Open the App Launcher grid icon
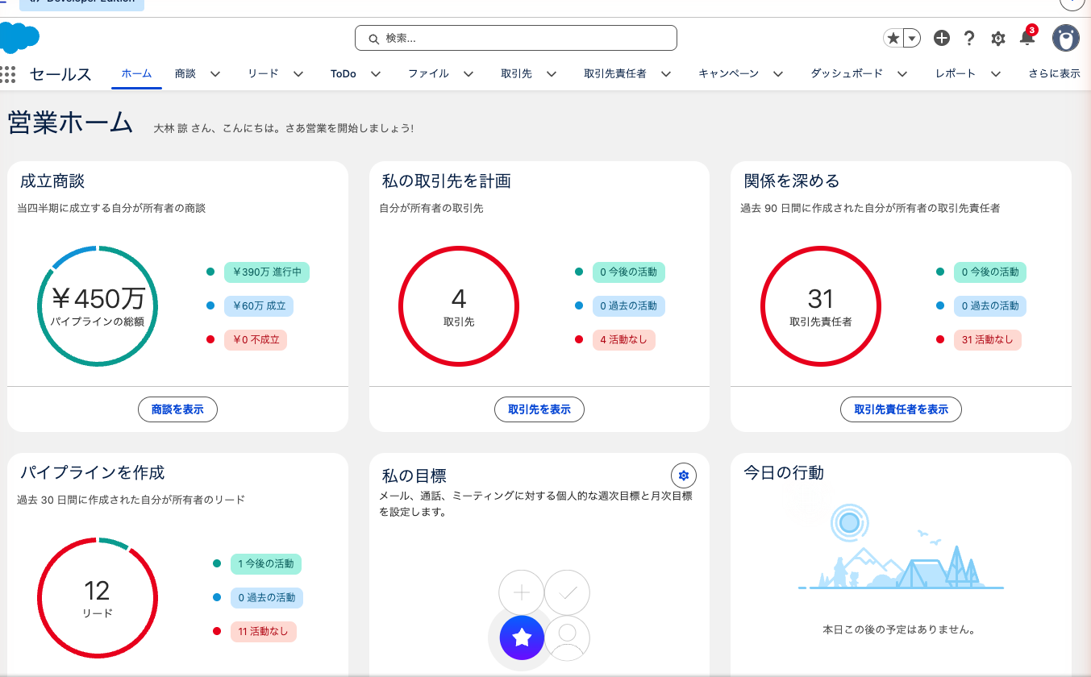 pyautogui.click(x=8, y=74)
